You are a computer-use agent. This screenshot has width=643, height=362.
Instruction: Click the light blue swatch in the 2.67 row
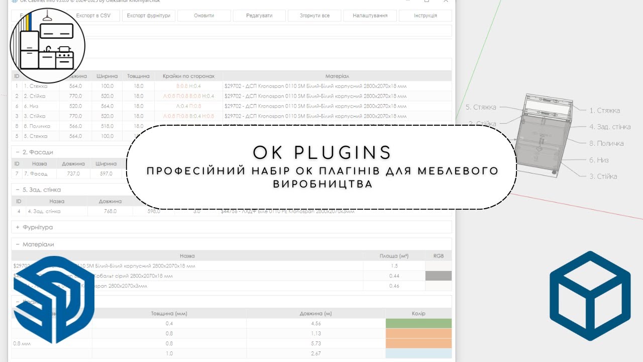pyautogui.click(x=418, y=353)
